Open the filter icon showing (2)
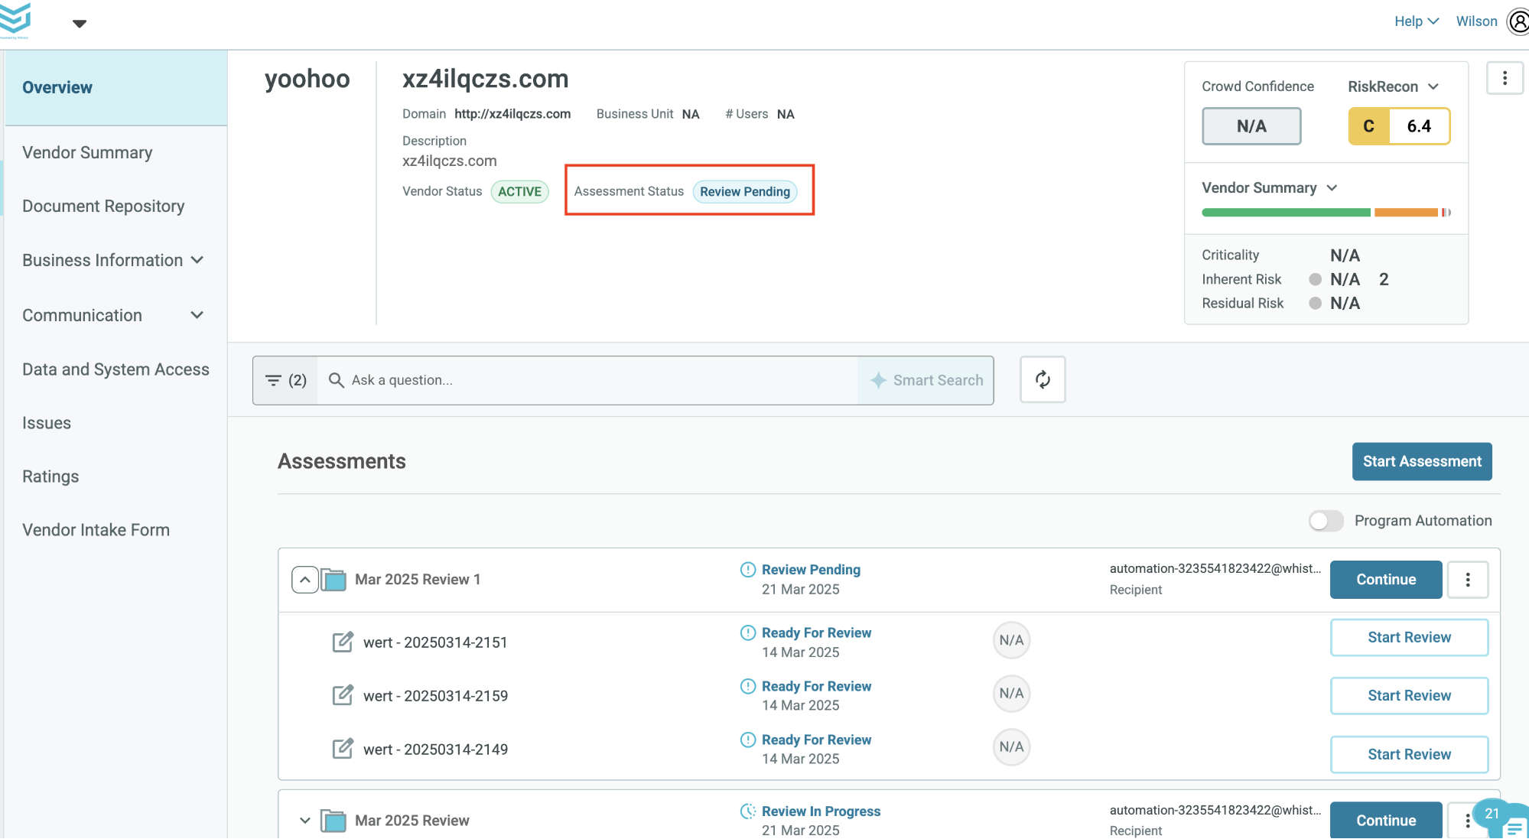 click(285, 380)
